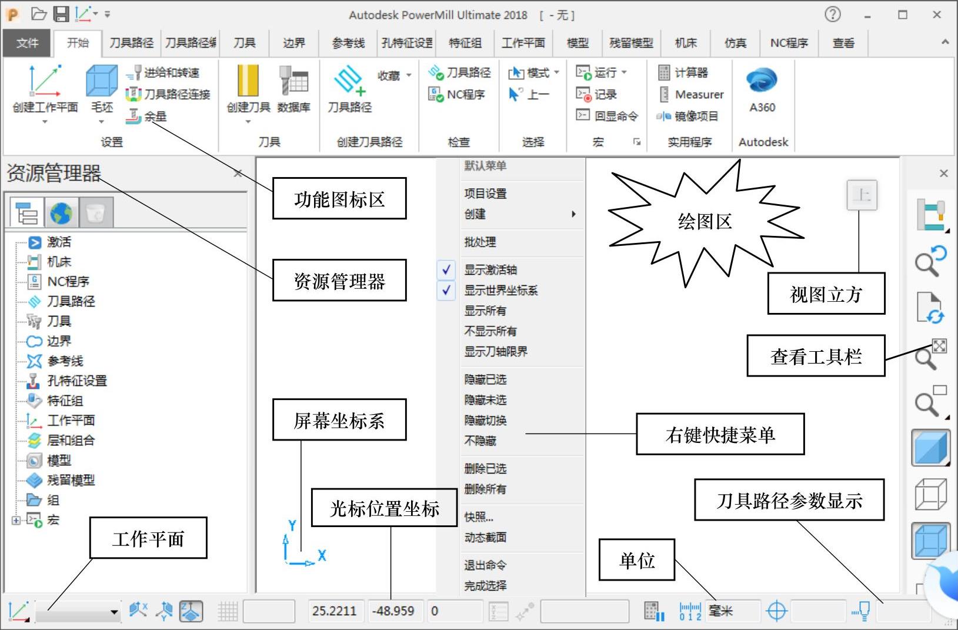Select 层和组合 in the explorer tree
The width and height of the screenshot is (958, 630).
(x=71, y=440)
